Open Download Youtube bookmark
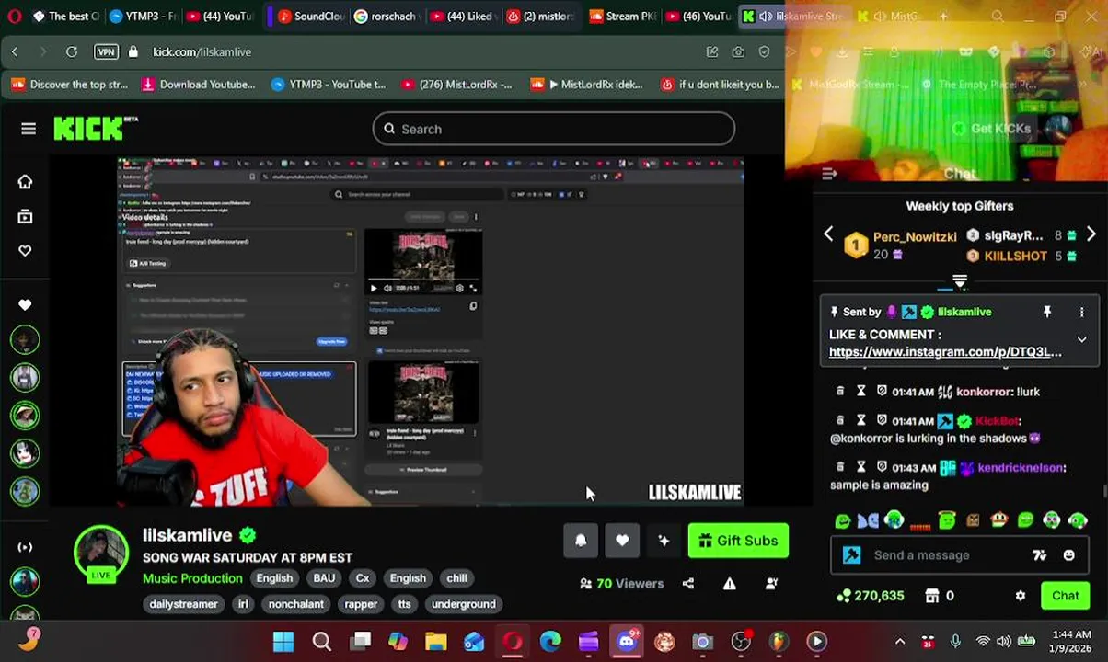Image resolution: width=1108 pixels, height=662 pixels. tap(199, 85)
